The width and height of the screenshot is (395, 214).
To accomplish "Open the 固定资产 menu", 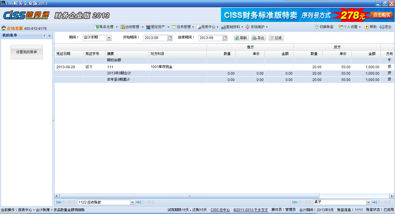I will tap(158, 27).
